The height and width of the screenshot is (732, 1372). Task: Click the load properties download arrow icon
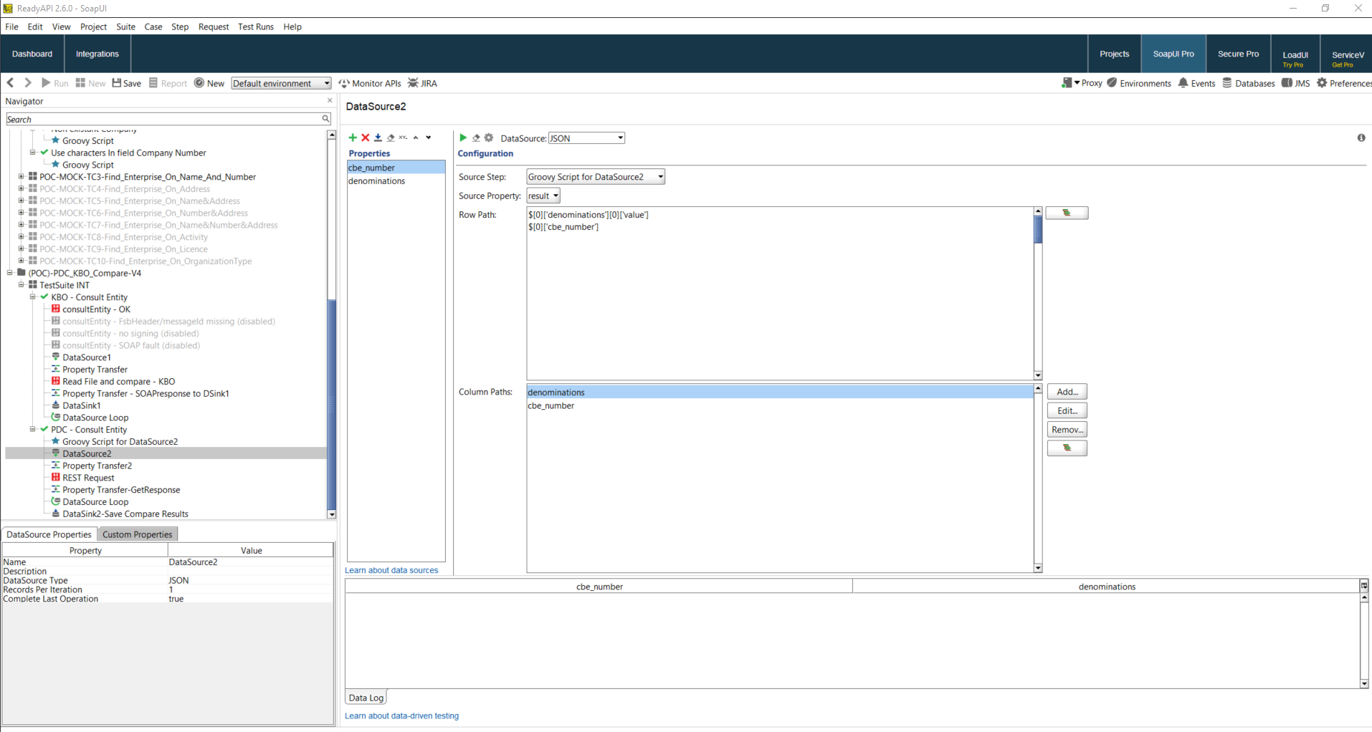coord(378,138)
